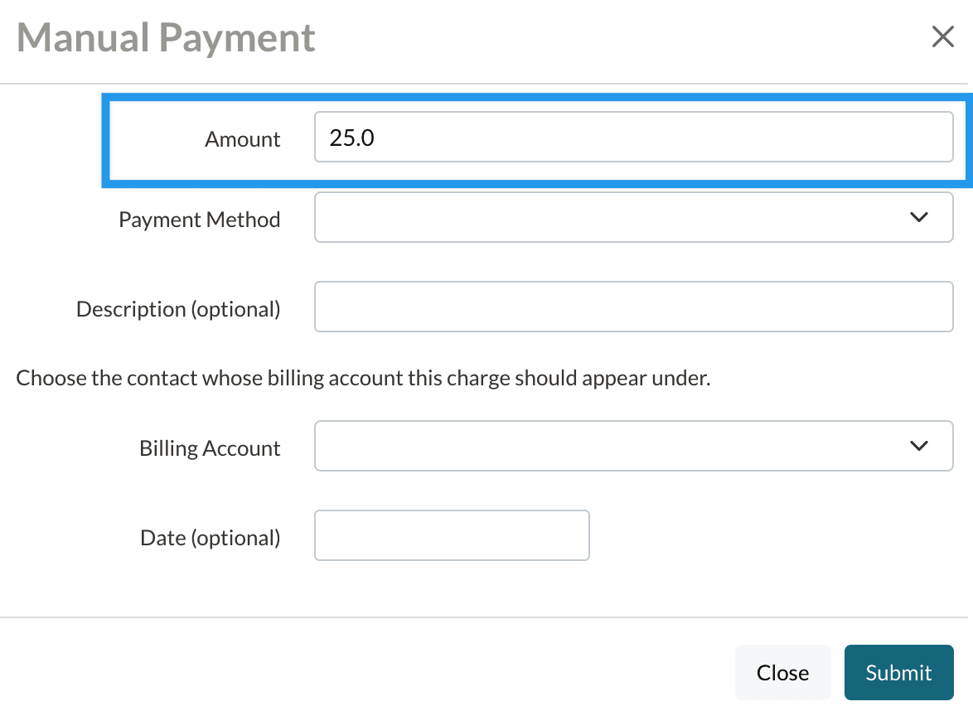Click the Billing Account chevron arrow
The height and width of the screenshot is (716, 973).
(918, 446)
